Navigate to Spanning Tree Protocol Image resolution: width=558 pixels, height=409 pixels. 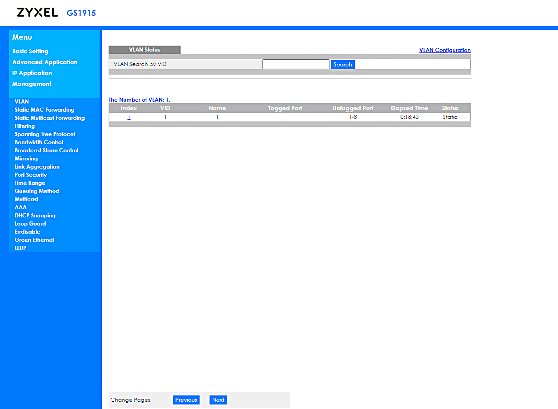[45, 134]
